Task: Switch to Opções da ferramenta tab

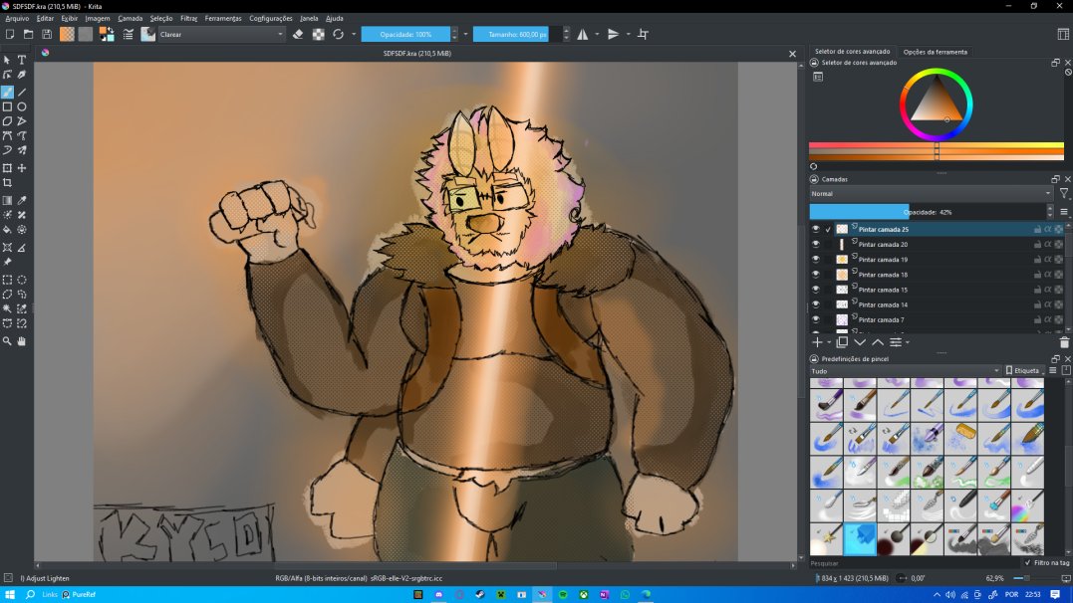Action: pos(936,52)
